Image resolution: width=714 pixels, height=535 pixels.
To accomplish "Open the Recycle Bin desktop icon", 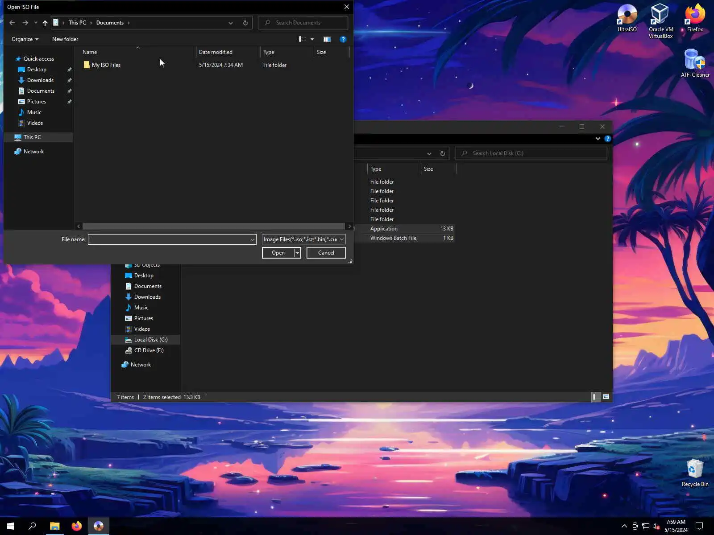I will [695, 473].
